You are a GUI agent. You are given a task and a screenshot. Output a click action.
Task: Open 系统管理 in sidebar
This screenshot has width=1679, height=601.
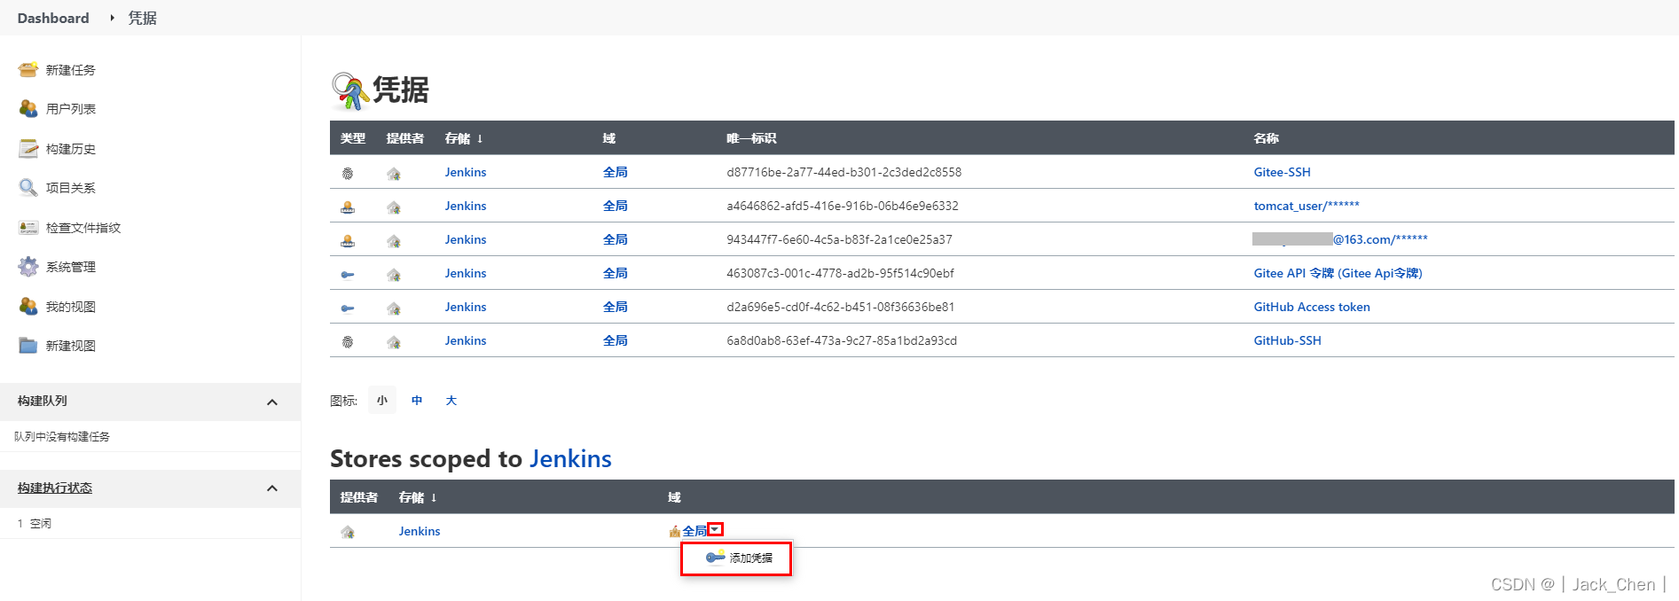point(71,267)
